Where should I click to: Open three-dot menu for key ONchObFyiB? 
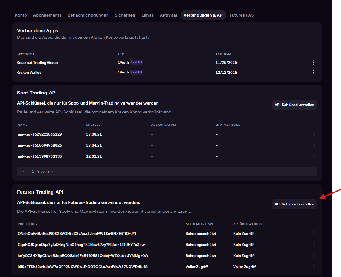pyautogui.click(x=314, y=233)
